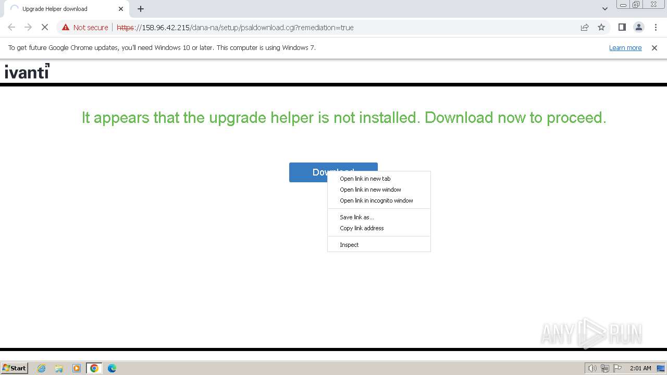Screen dimensions: 667x375
Task: Click the ivanti logo
Action: (x=27, y=71)
